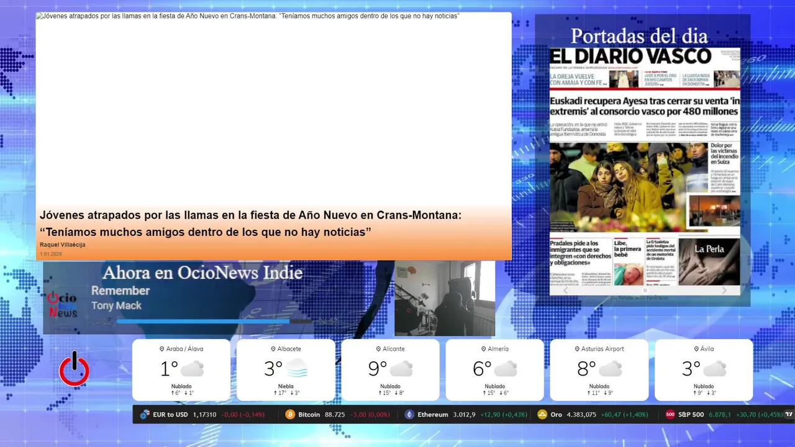Click the author name Raquel Villaécija
Viewport: 795px width, 447px height.
tap(62, 245)
